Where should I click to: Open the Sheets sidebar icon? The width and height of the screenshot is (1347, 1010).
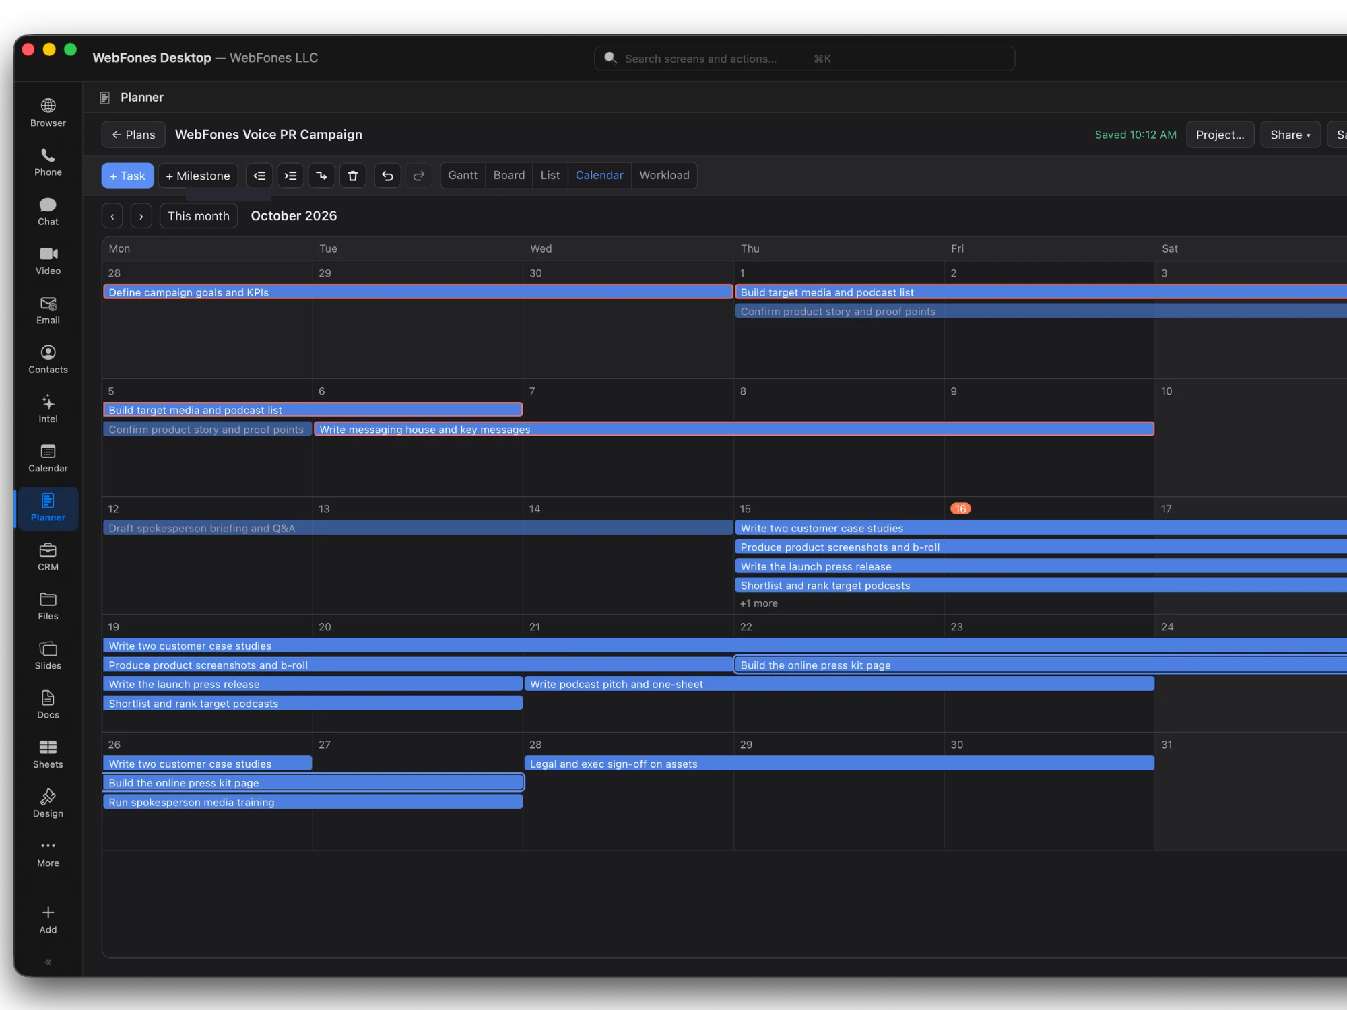[48, 754]
